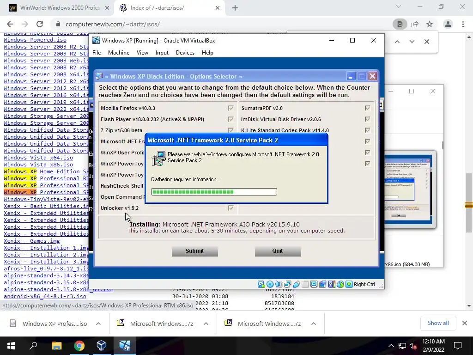Click the Windows XP VM preview thumbnail
This screenshot has height=355, width=473.
tap(410, 189)
